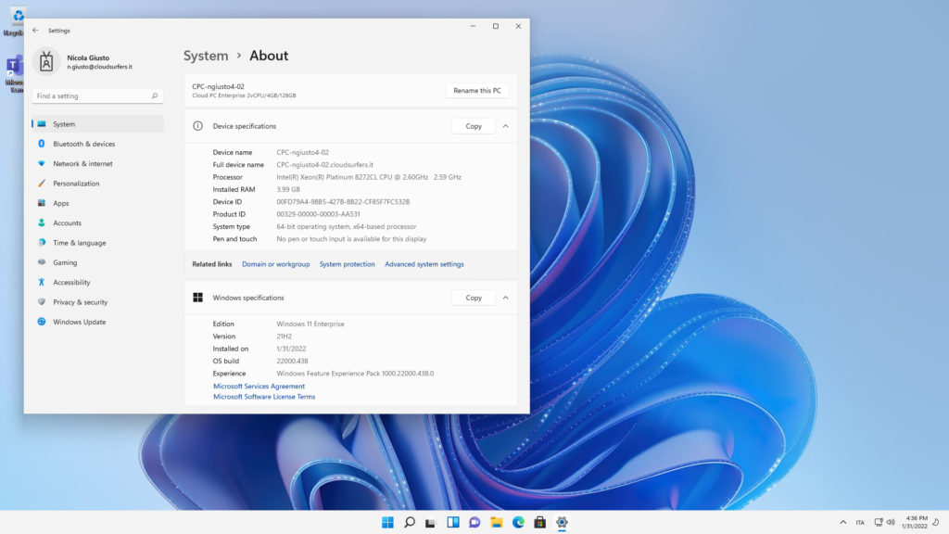Click the Accounts person icon

[41, 222]
